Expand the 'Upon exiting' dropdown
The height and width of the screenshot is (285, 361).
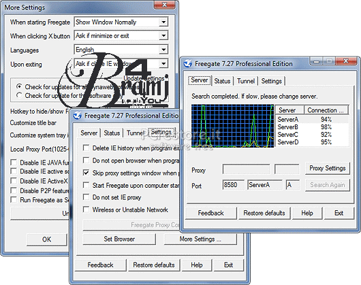pyautogui.click(x=163, y=63)
